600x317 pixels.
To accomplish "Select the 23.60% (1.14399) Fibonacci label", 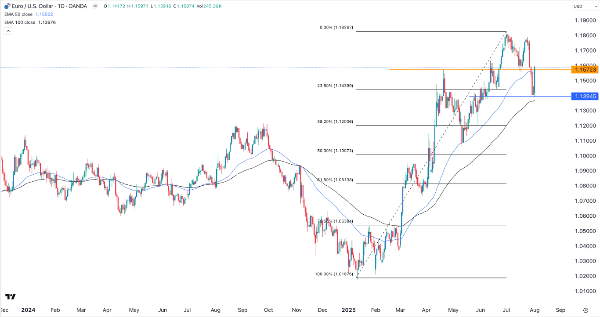I will point(336,86).
